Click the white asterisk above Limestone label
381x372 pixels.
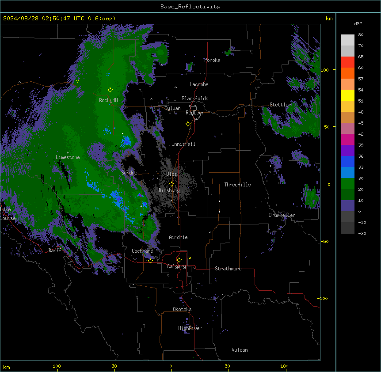pos(68,153)
